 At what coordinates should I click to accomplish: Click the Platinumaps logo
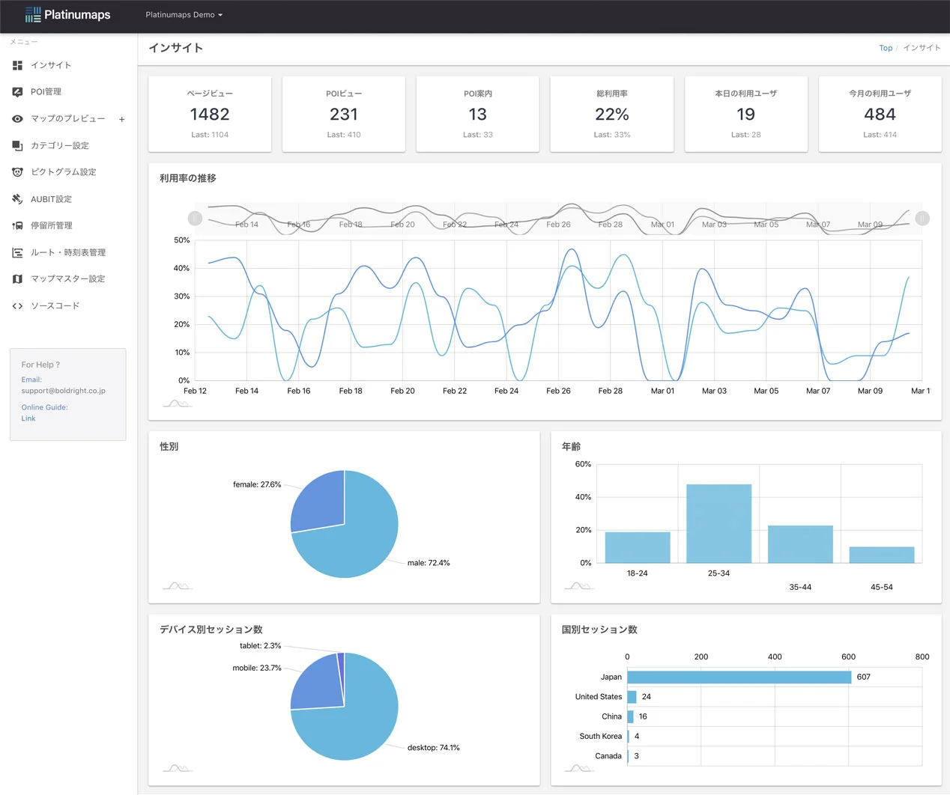pos(67,15)
